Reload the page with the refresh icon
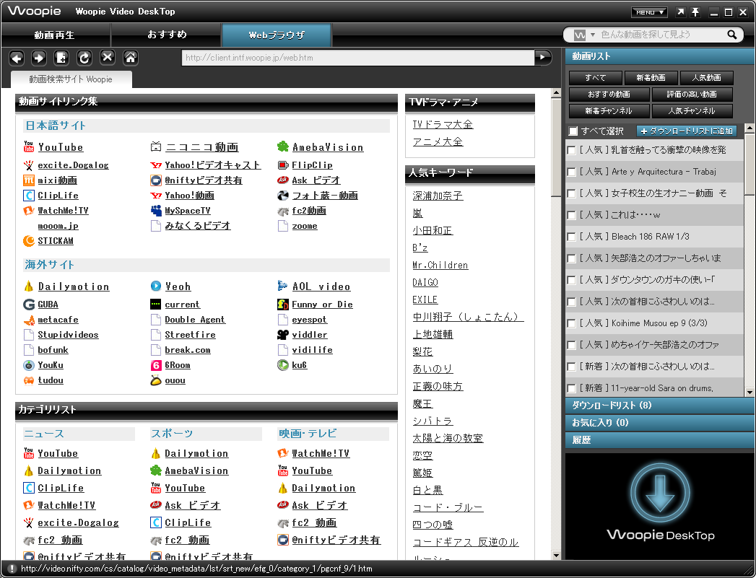756x578 pixels. pos(84,58)
